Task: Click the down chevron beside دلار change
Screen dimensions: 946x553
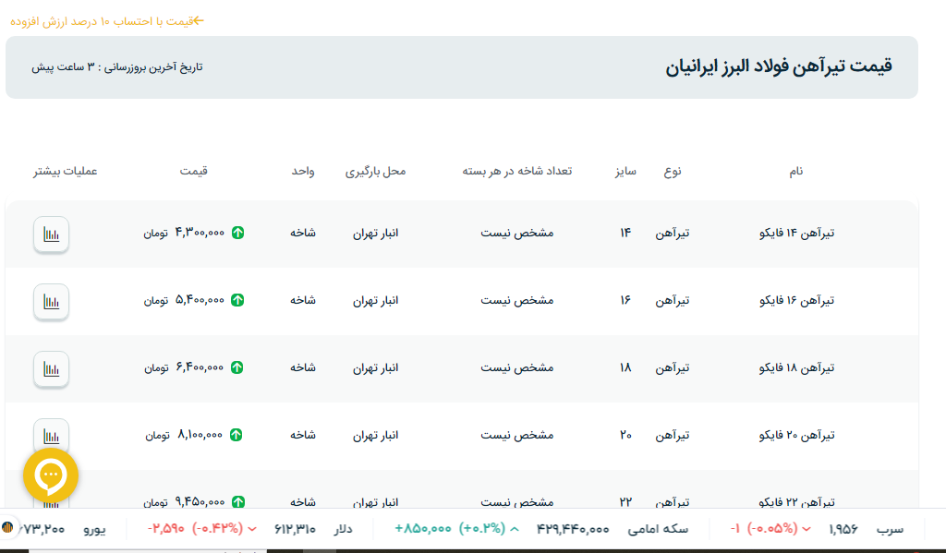Action: (252, 529)
